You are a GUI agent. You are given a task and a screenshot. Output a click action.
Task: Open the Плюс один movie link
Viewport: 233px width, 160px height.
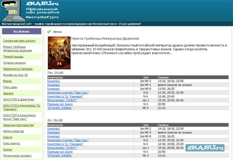tap(10, 87)
